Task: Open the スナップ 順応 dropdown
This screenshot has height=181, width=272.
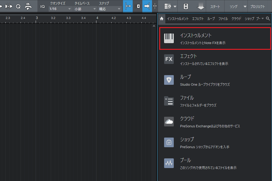Action: [x=109, y=9]
